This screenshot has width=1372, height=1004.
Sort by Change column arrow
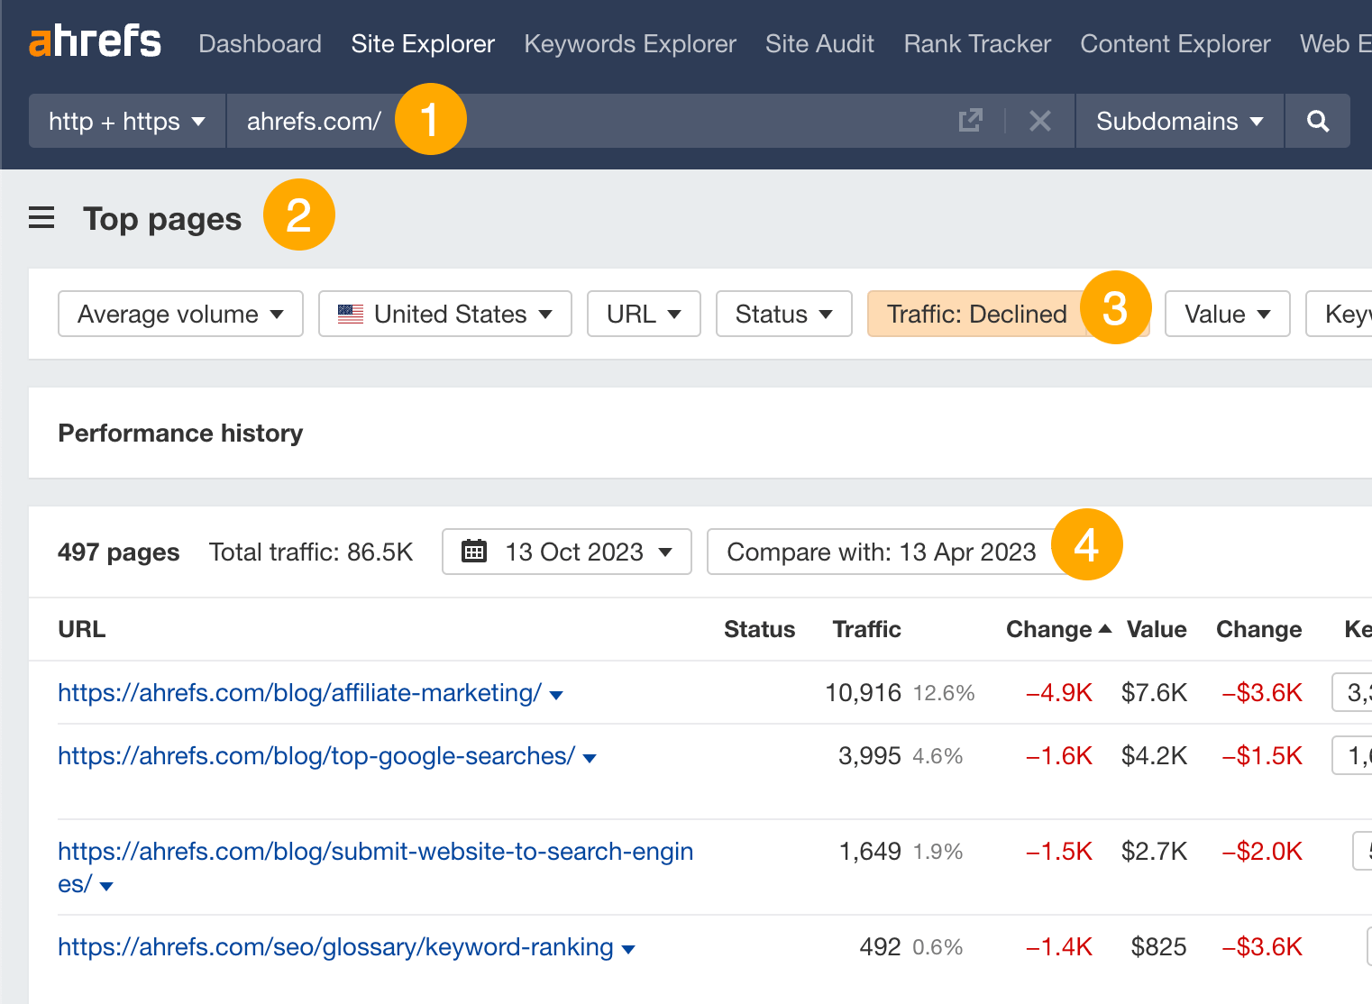(x=1107, y=629)
